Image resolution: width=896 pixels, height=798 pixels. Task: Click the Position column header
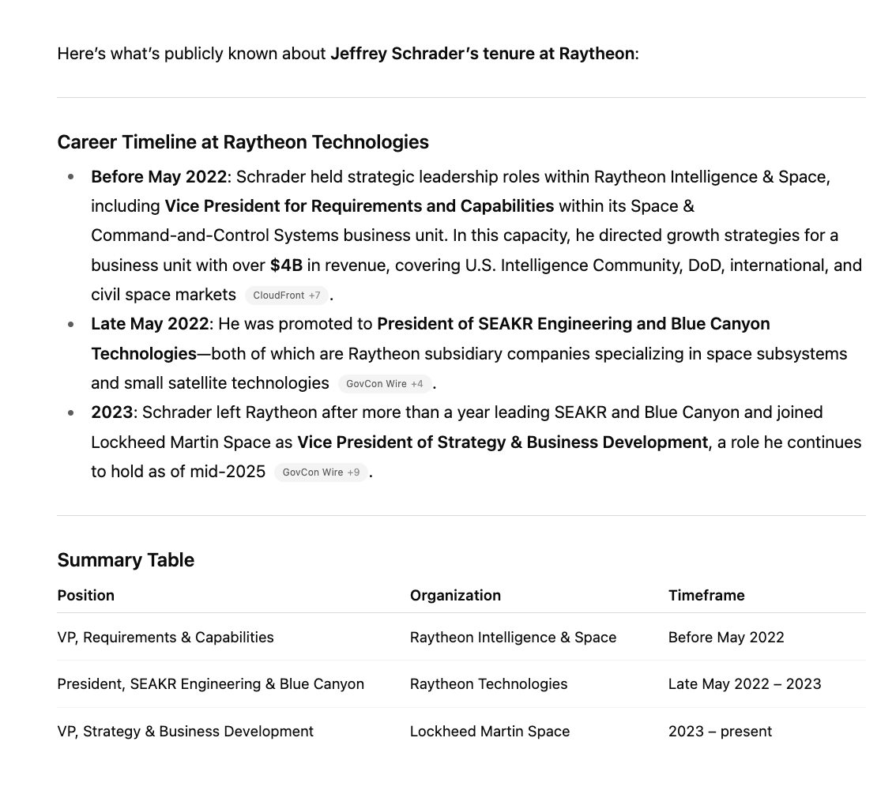click(x=86, y=596)
